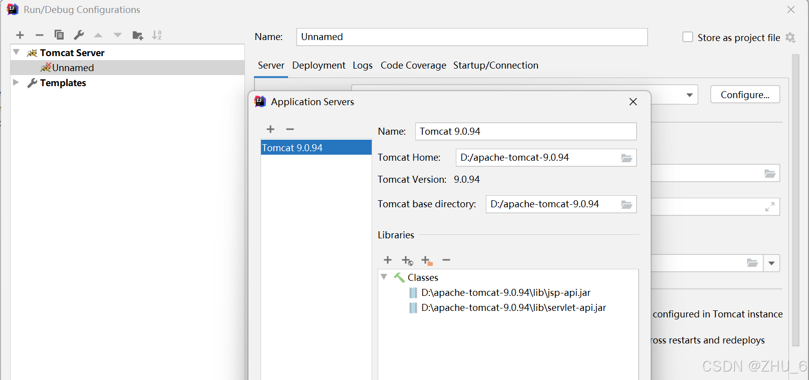Open application server dropdown arrow
The width and height of the screenshot is (809, 380).
click(x=690, y=95)
